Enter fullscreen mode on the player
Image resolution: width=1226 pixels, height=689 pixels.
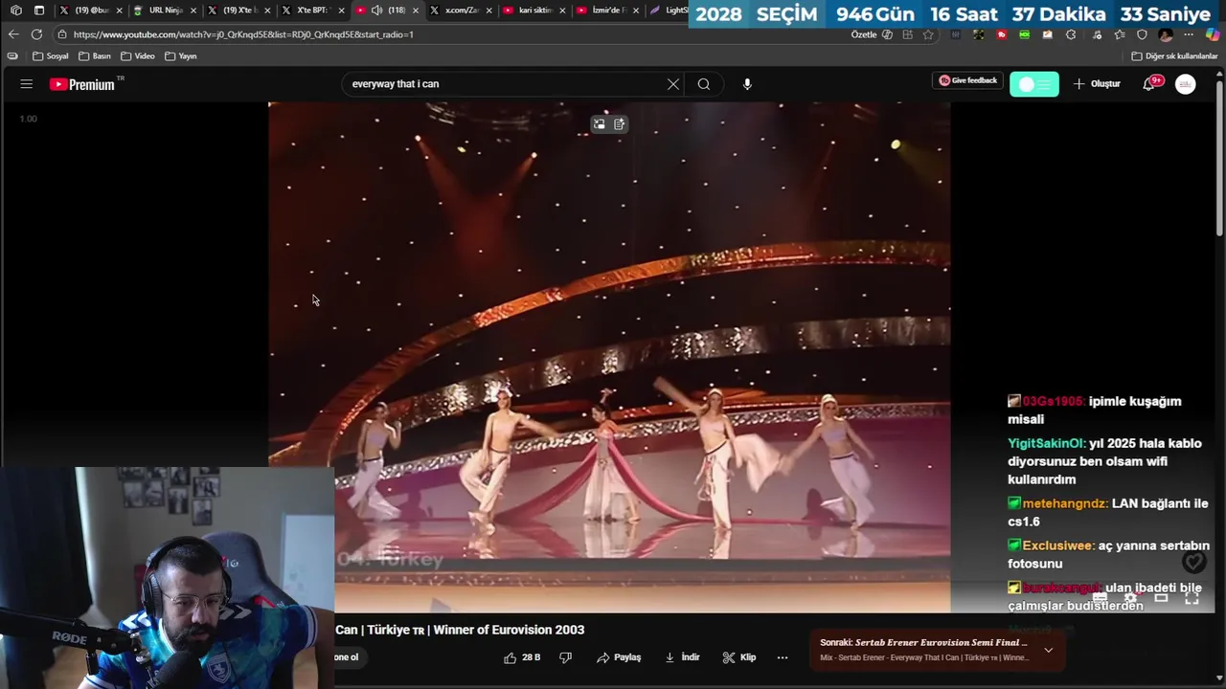[x=1192, y=598]
